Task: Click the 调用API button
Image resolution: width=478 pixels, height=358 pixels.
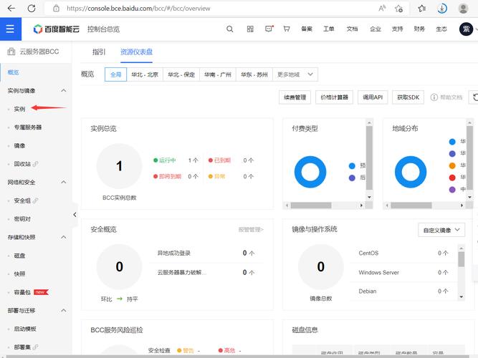Action: (373, 97)
